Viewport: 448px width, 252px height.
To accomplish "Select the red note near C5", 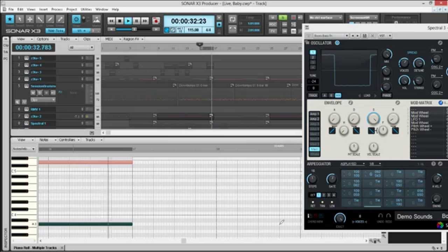I will [85, 162].
